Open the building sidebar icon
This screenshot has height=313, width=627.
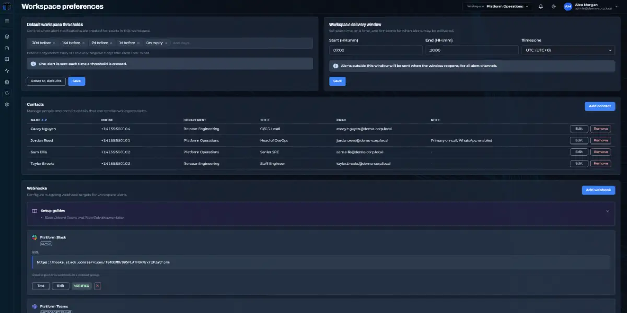point(7,82)
